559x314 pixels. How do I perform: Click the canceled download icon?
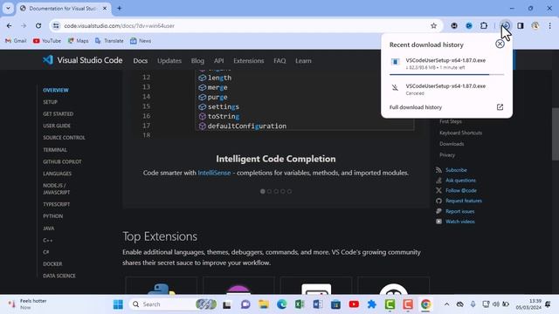[395, 87]
